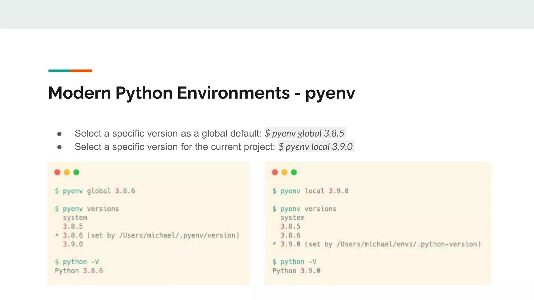This screenshot has height=300, width=534.
Task: Click the orange segment of title accent bar
Action: pos(81,71)
